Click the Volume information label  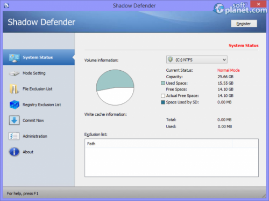click(x=101, y=60)
